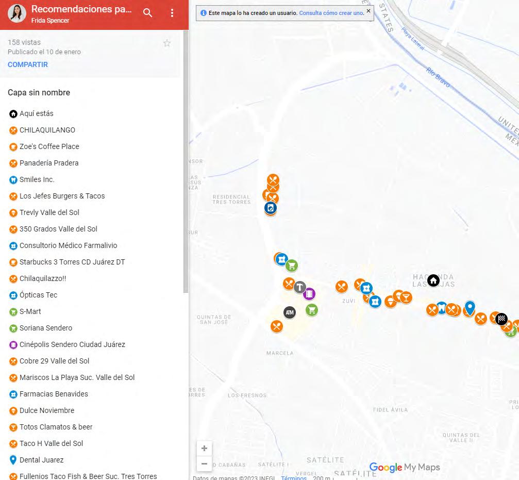The height and width of the screenshot is (480, 519).
Task: Open the Términos link below the map
Action: [294, 478]
